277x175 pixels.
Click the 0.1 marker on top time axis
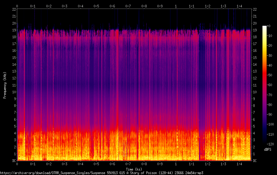tap(33, 6)
